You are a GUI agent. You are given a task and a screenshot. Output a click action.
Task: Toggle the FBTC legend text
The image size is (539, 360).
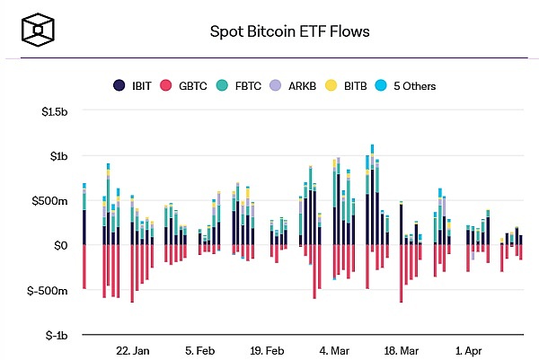pyautogui.click(x=238, y=86)
